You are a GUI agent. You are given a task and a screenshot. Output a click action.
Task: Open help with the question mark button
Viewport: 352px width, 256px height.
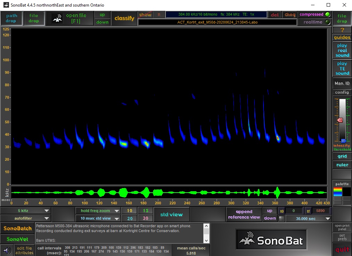point(342,30)
